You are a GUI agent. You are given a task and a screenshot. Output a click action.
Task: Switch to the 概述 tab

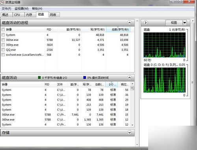coord(7,15)
